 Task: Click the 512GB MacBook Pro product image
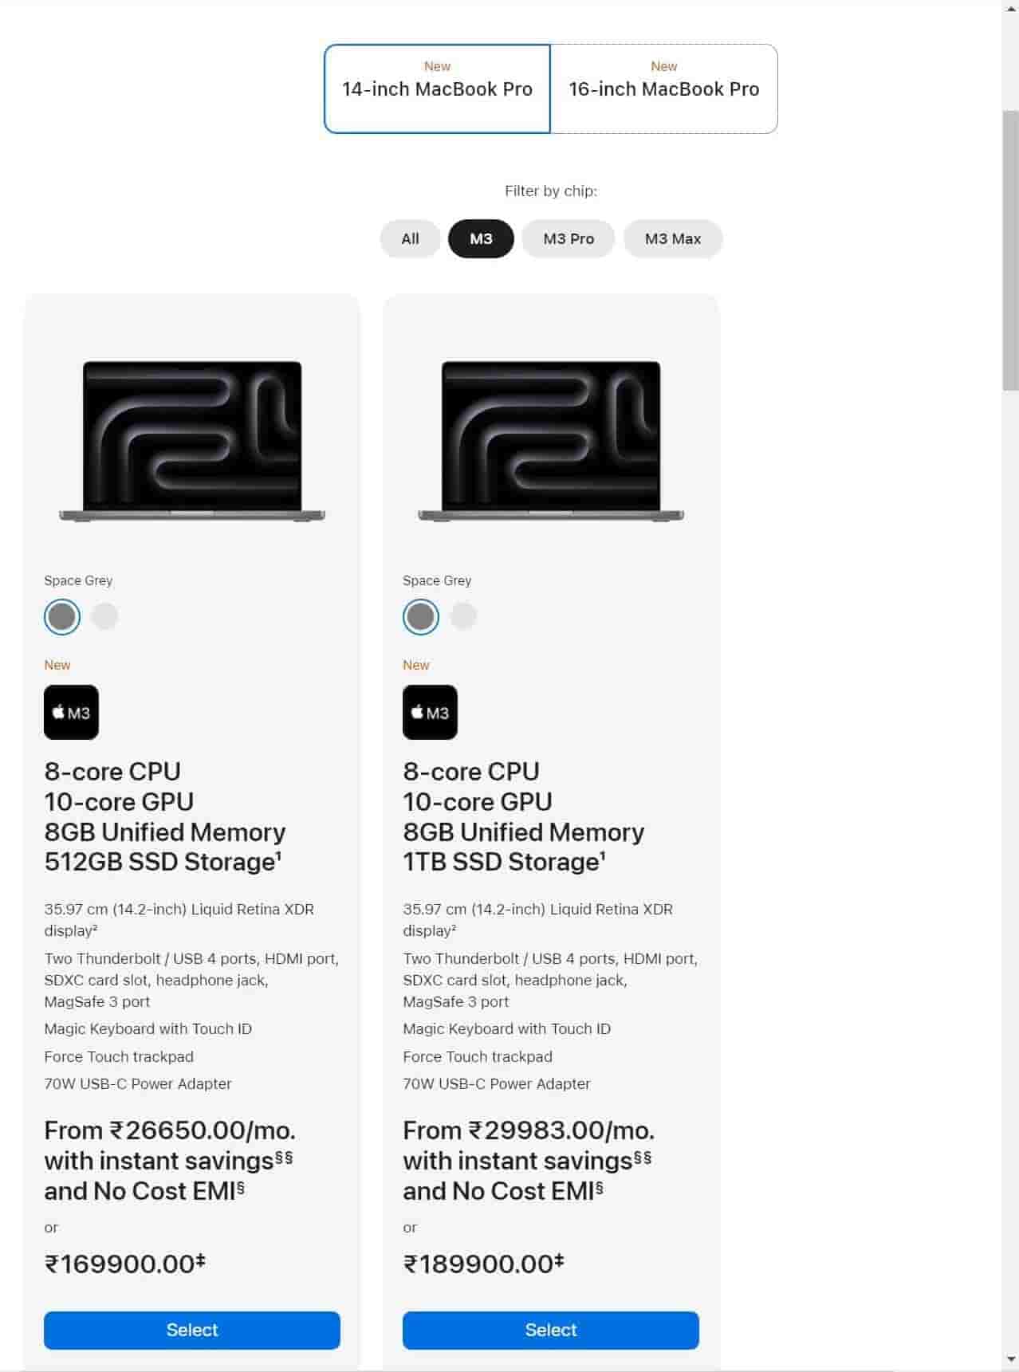(x=192, y=442)
